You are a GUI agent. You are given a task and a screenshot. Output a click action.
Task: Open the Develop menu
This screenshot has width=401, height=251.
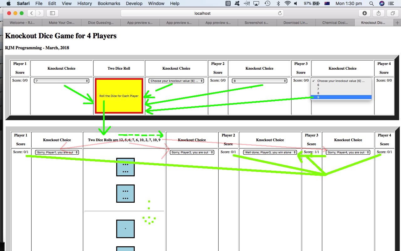point(134,3)
